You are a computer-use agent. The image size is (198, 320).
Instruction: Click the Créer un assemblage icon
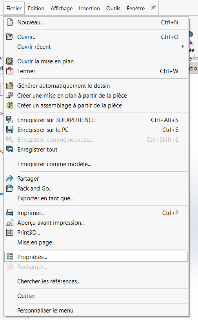pyautogui.click(x=10, y=105)
